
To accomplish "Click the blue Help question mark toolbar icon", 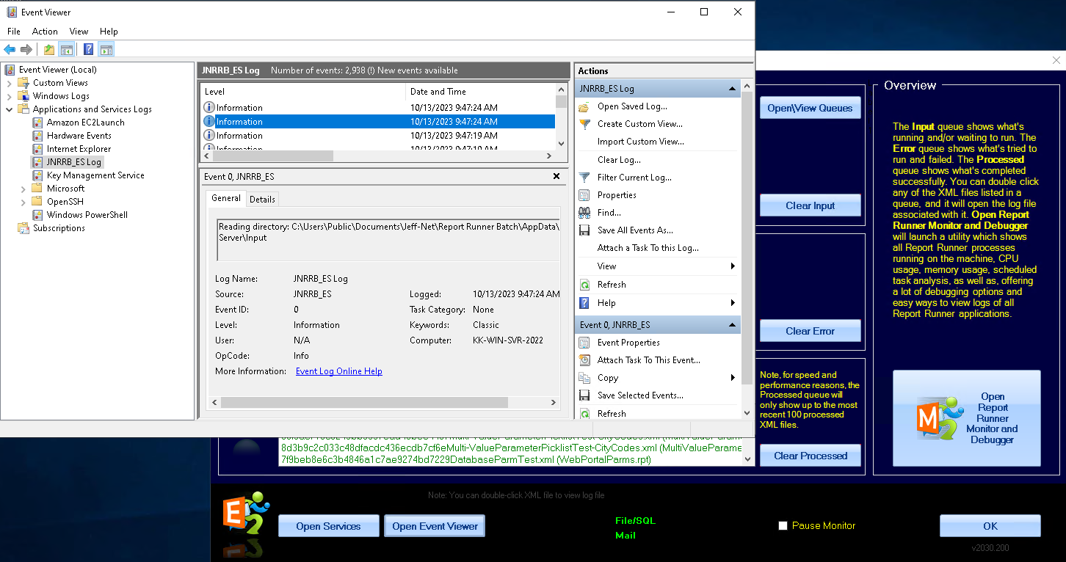I will coord(89,50).
